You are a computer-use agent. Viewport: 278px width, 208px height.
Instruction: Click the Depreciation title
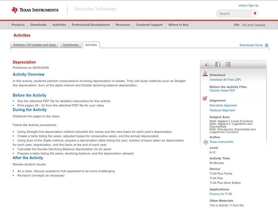pyautogui.click(x=24, y=62)
